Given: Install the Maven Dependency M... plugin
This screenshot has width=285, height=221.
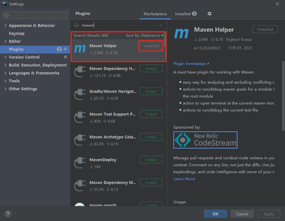Looking at the screenshot, I should click(151, 182).
